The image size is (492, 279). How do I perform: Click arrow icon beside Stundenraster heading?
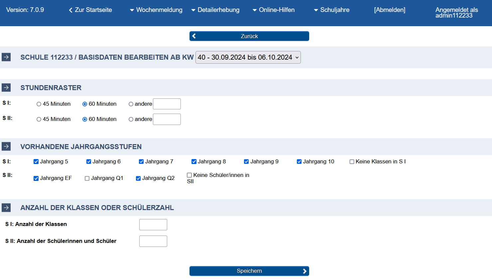coord(6,87)
